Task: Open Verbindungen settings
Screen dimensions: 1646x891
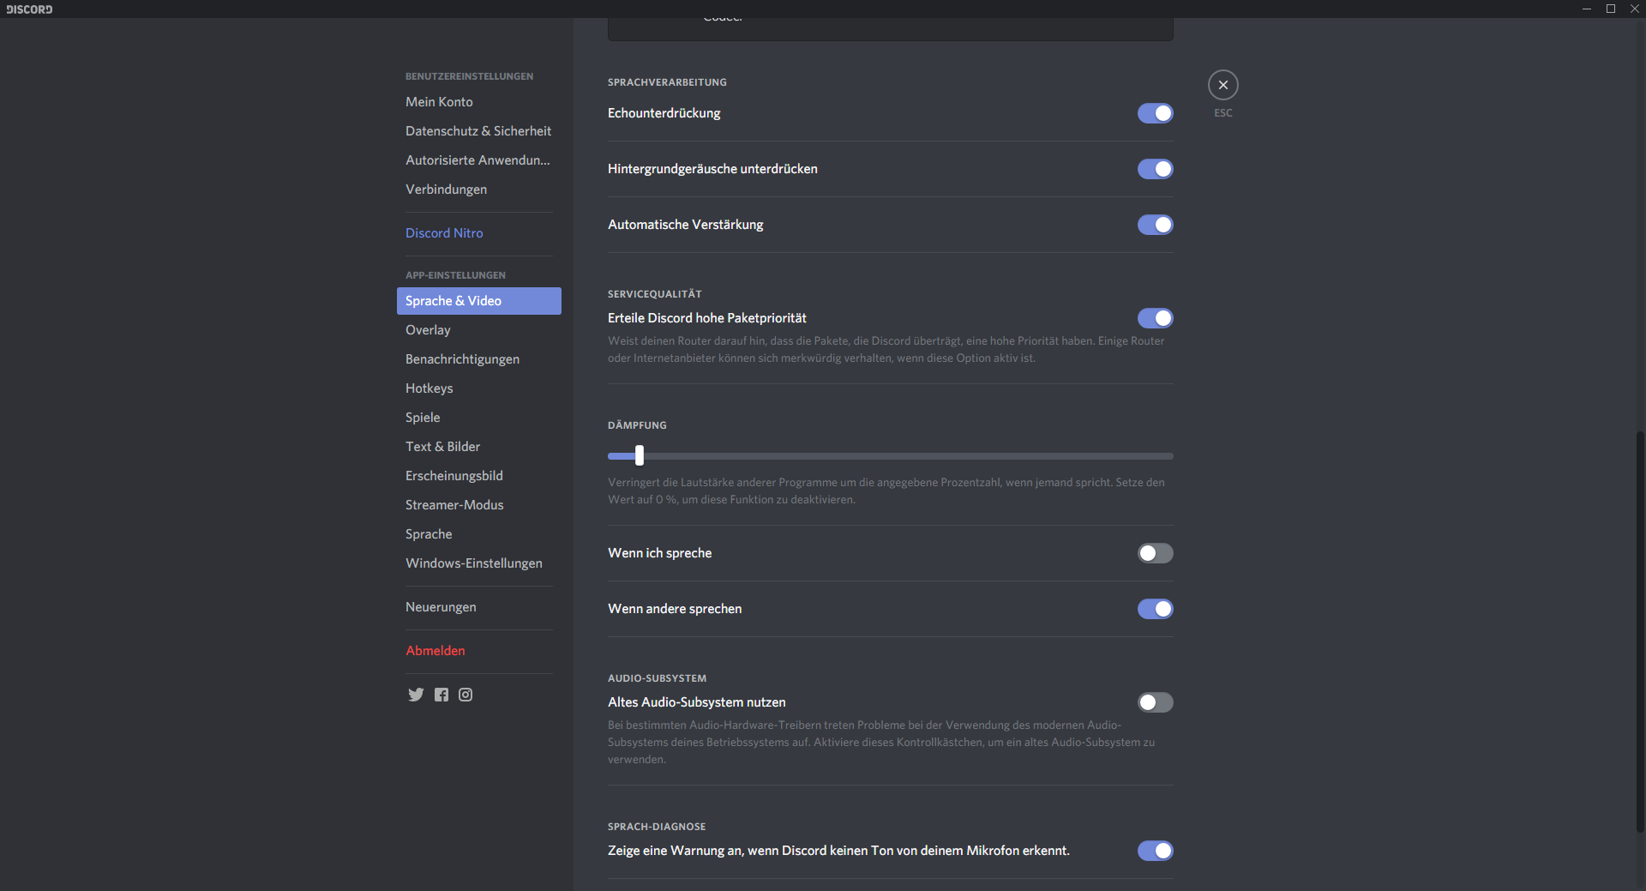Action: [479, 190]
